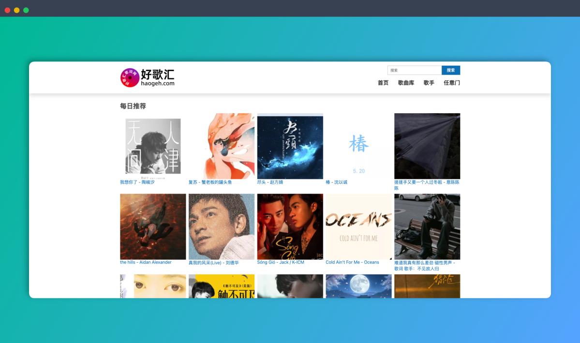580x343 pixels.
Task: Open the 刘德华 face portrait album cover
Action: [222, 227]
